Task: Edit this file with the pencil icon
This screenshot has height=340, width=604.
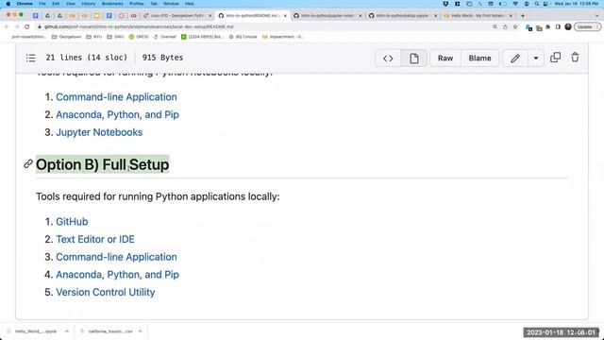Action: click(x=515, y=59)
